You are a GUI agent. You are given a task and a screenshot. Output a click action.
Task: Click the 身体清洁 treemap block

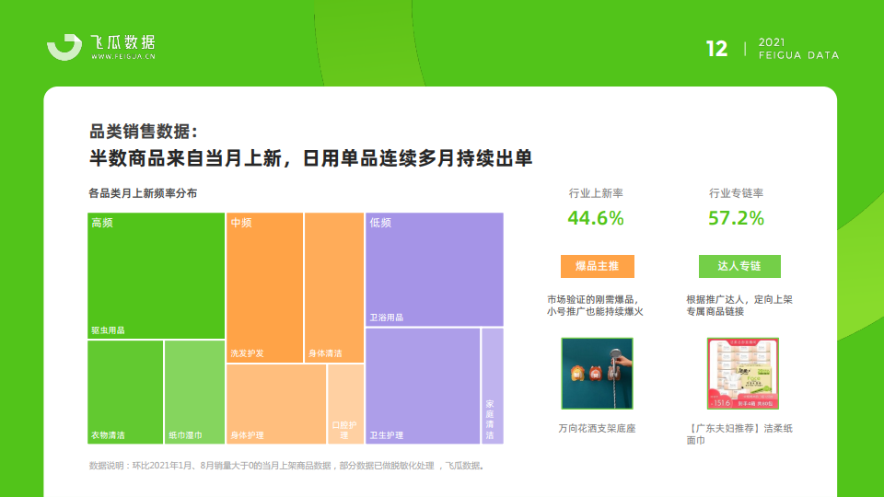click(x=334, y=287)
